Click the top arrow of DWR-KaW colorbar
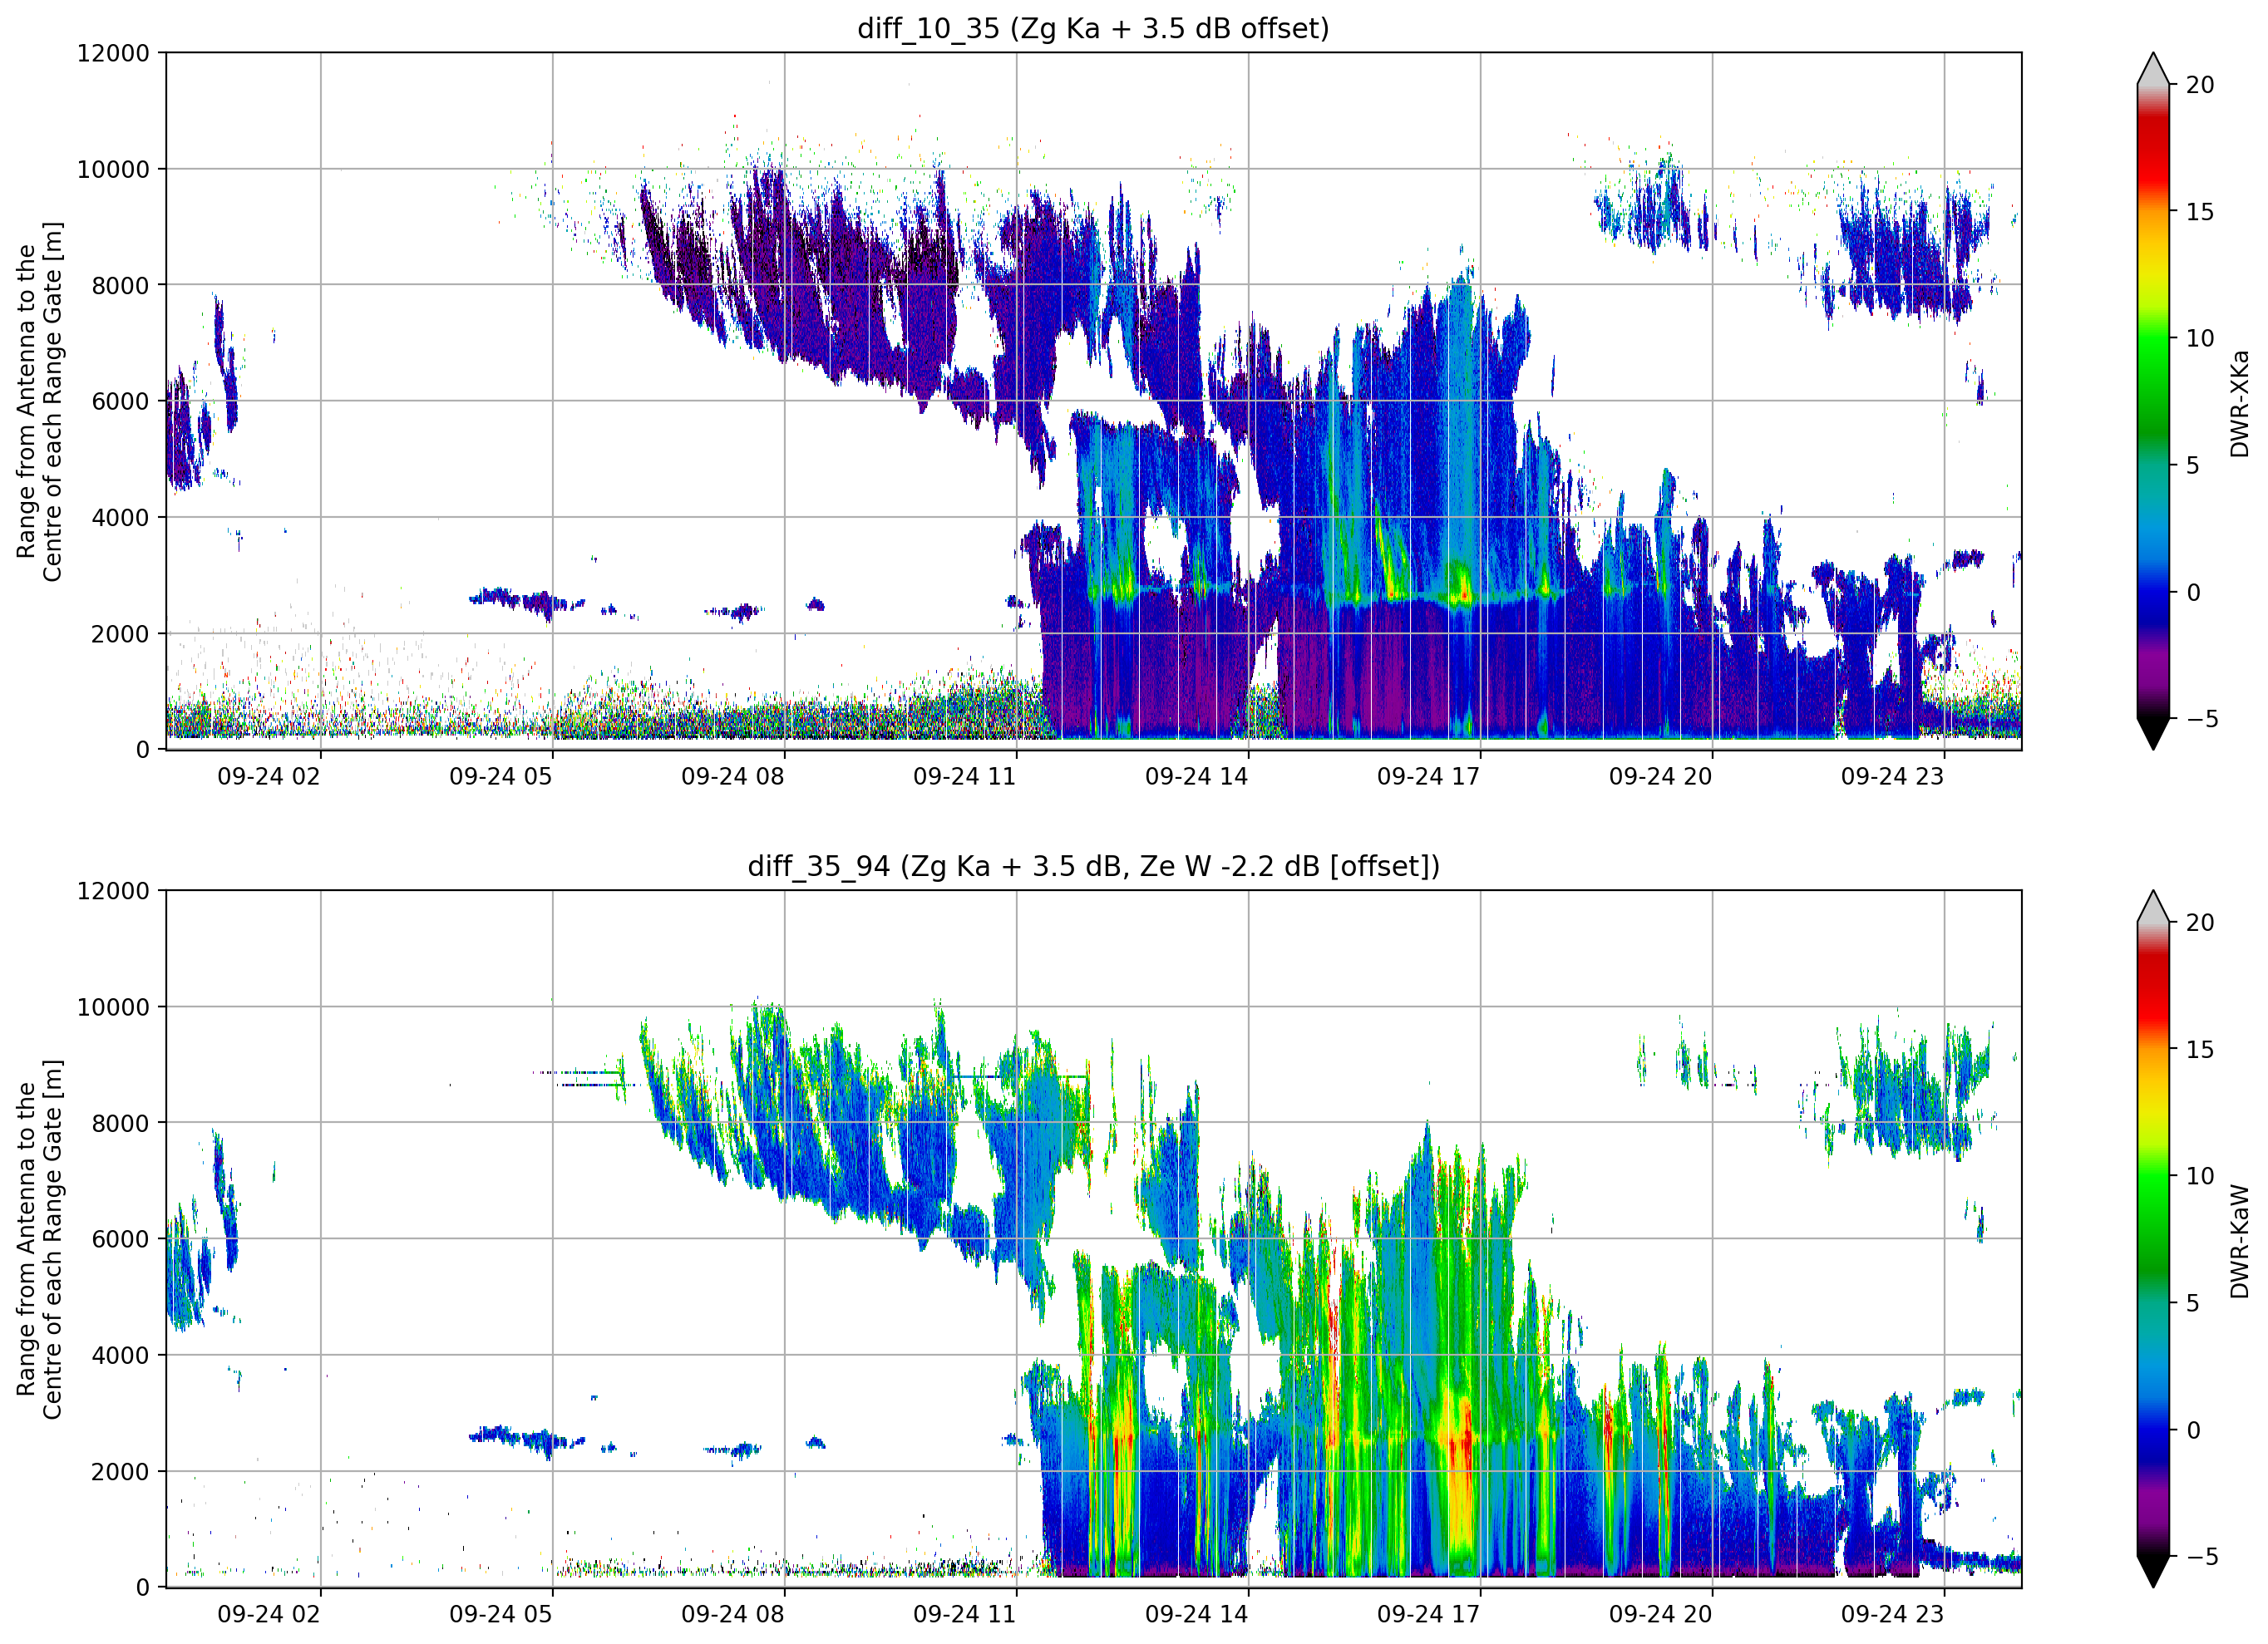This screenshot has height=1644, width=2268. coord(2152,906)
